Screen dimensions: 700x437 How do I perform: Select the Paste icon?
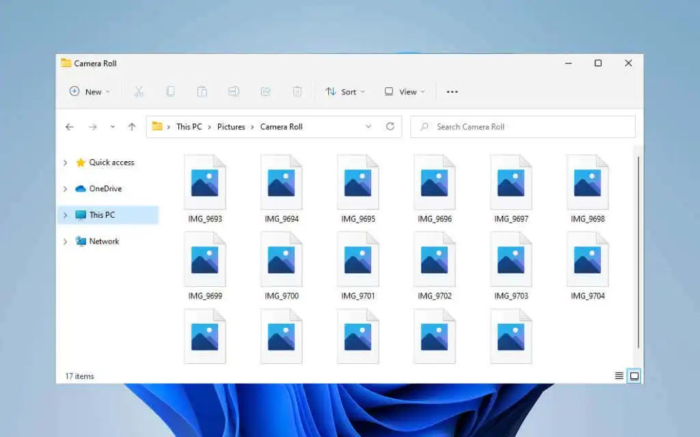click(x=202, y=91)
